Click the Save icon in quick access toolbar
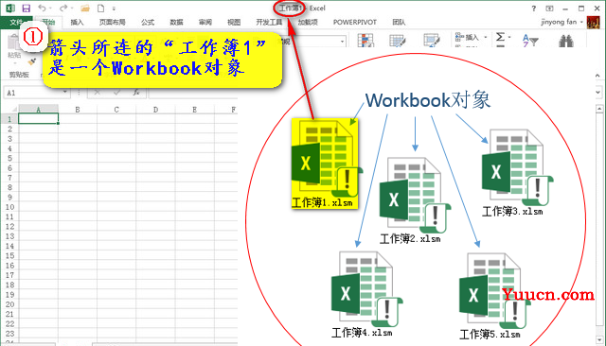 26,9
